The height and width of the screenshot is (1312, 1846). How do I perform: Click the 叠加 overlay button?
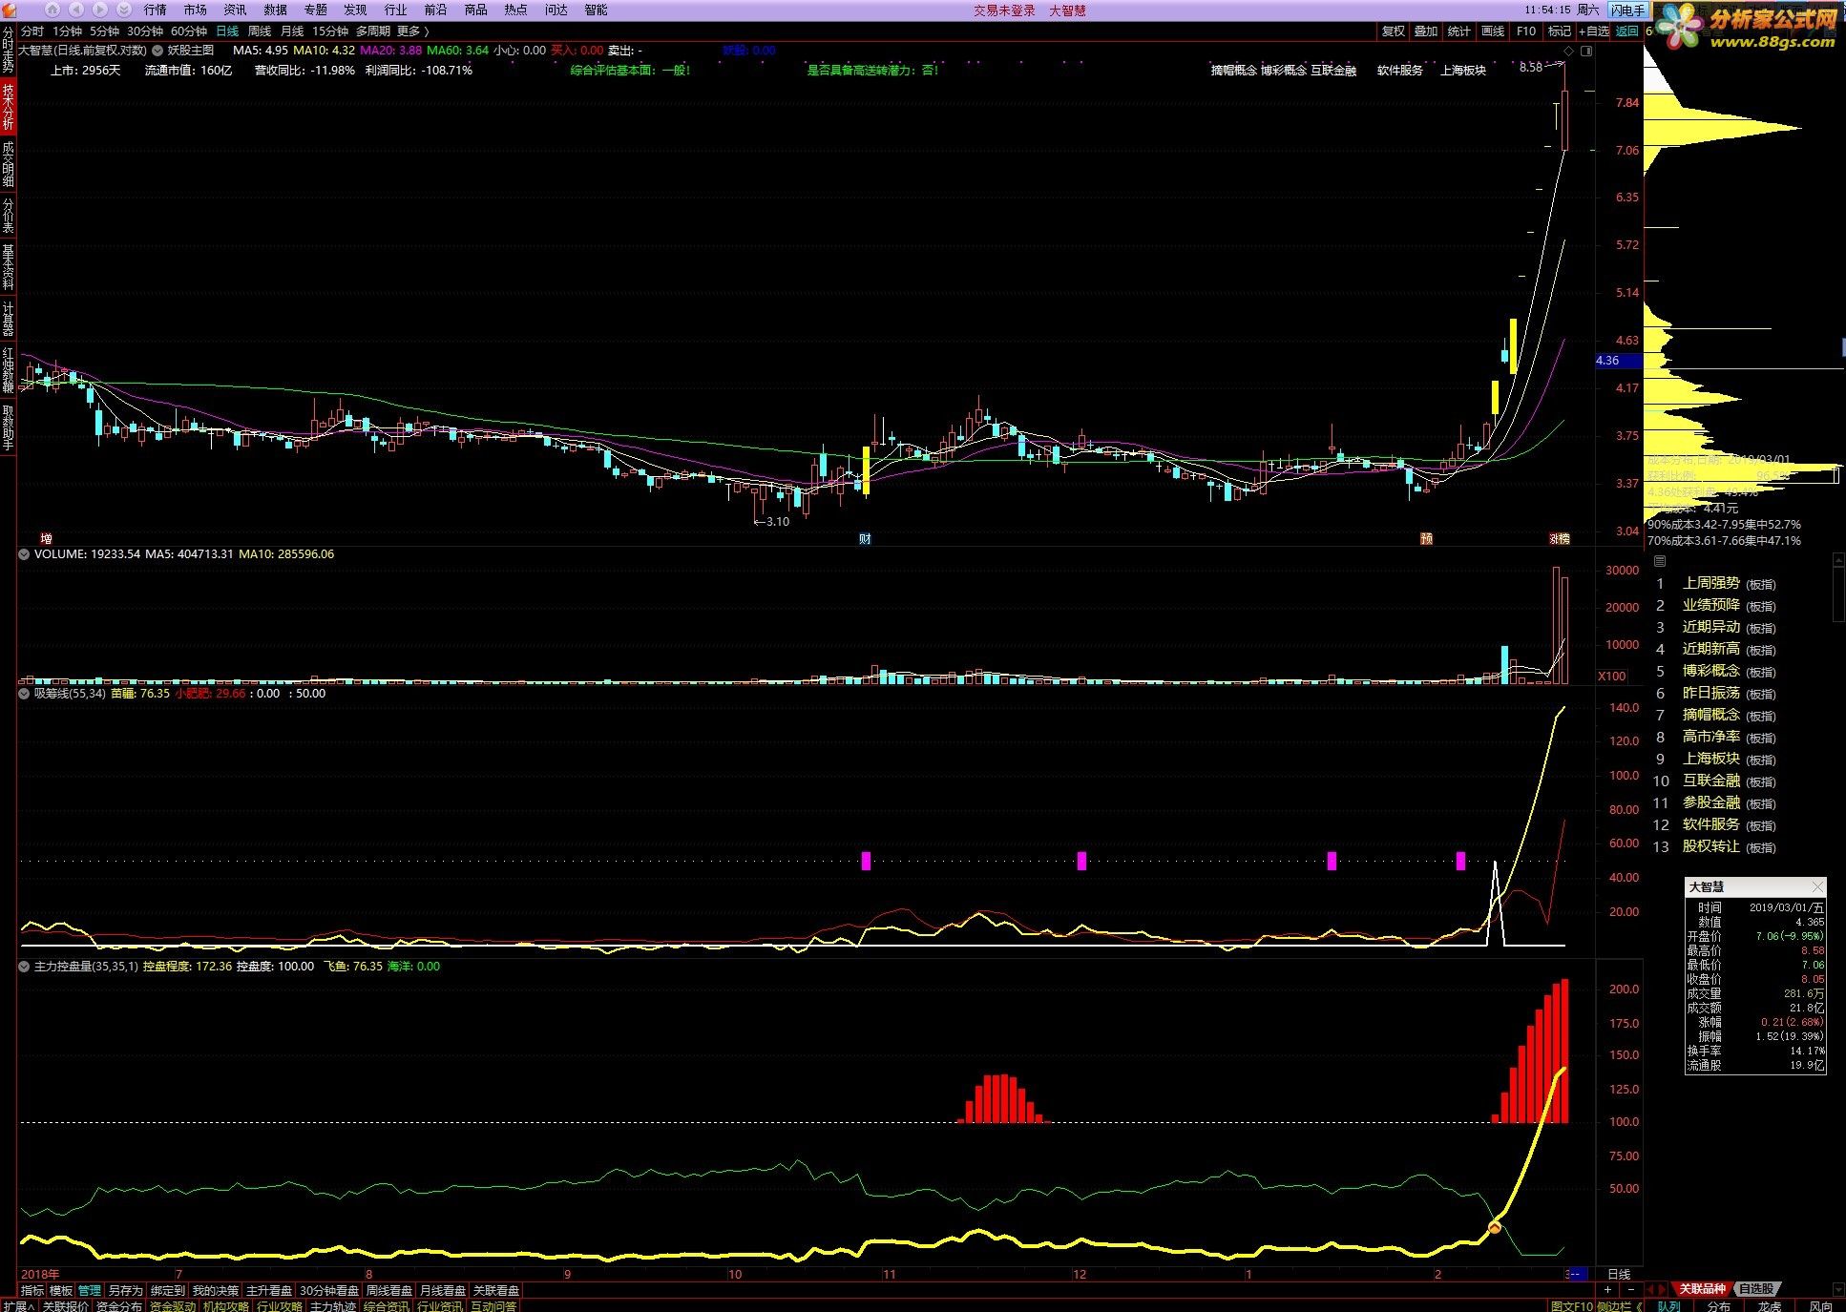click(1426, 31)
